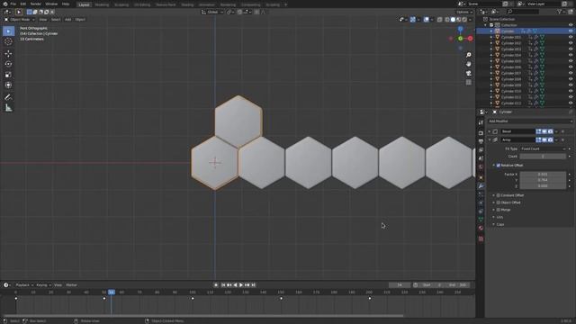Collapse the Array modifier panel

coord(490,140)
